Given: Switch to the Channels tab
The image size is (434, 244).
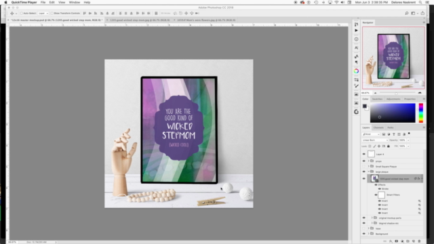Looking at the screenshot, I should click(x=378, y=127).
